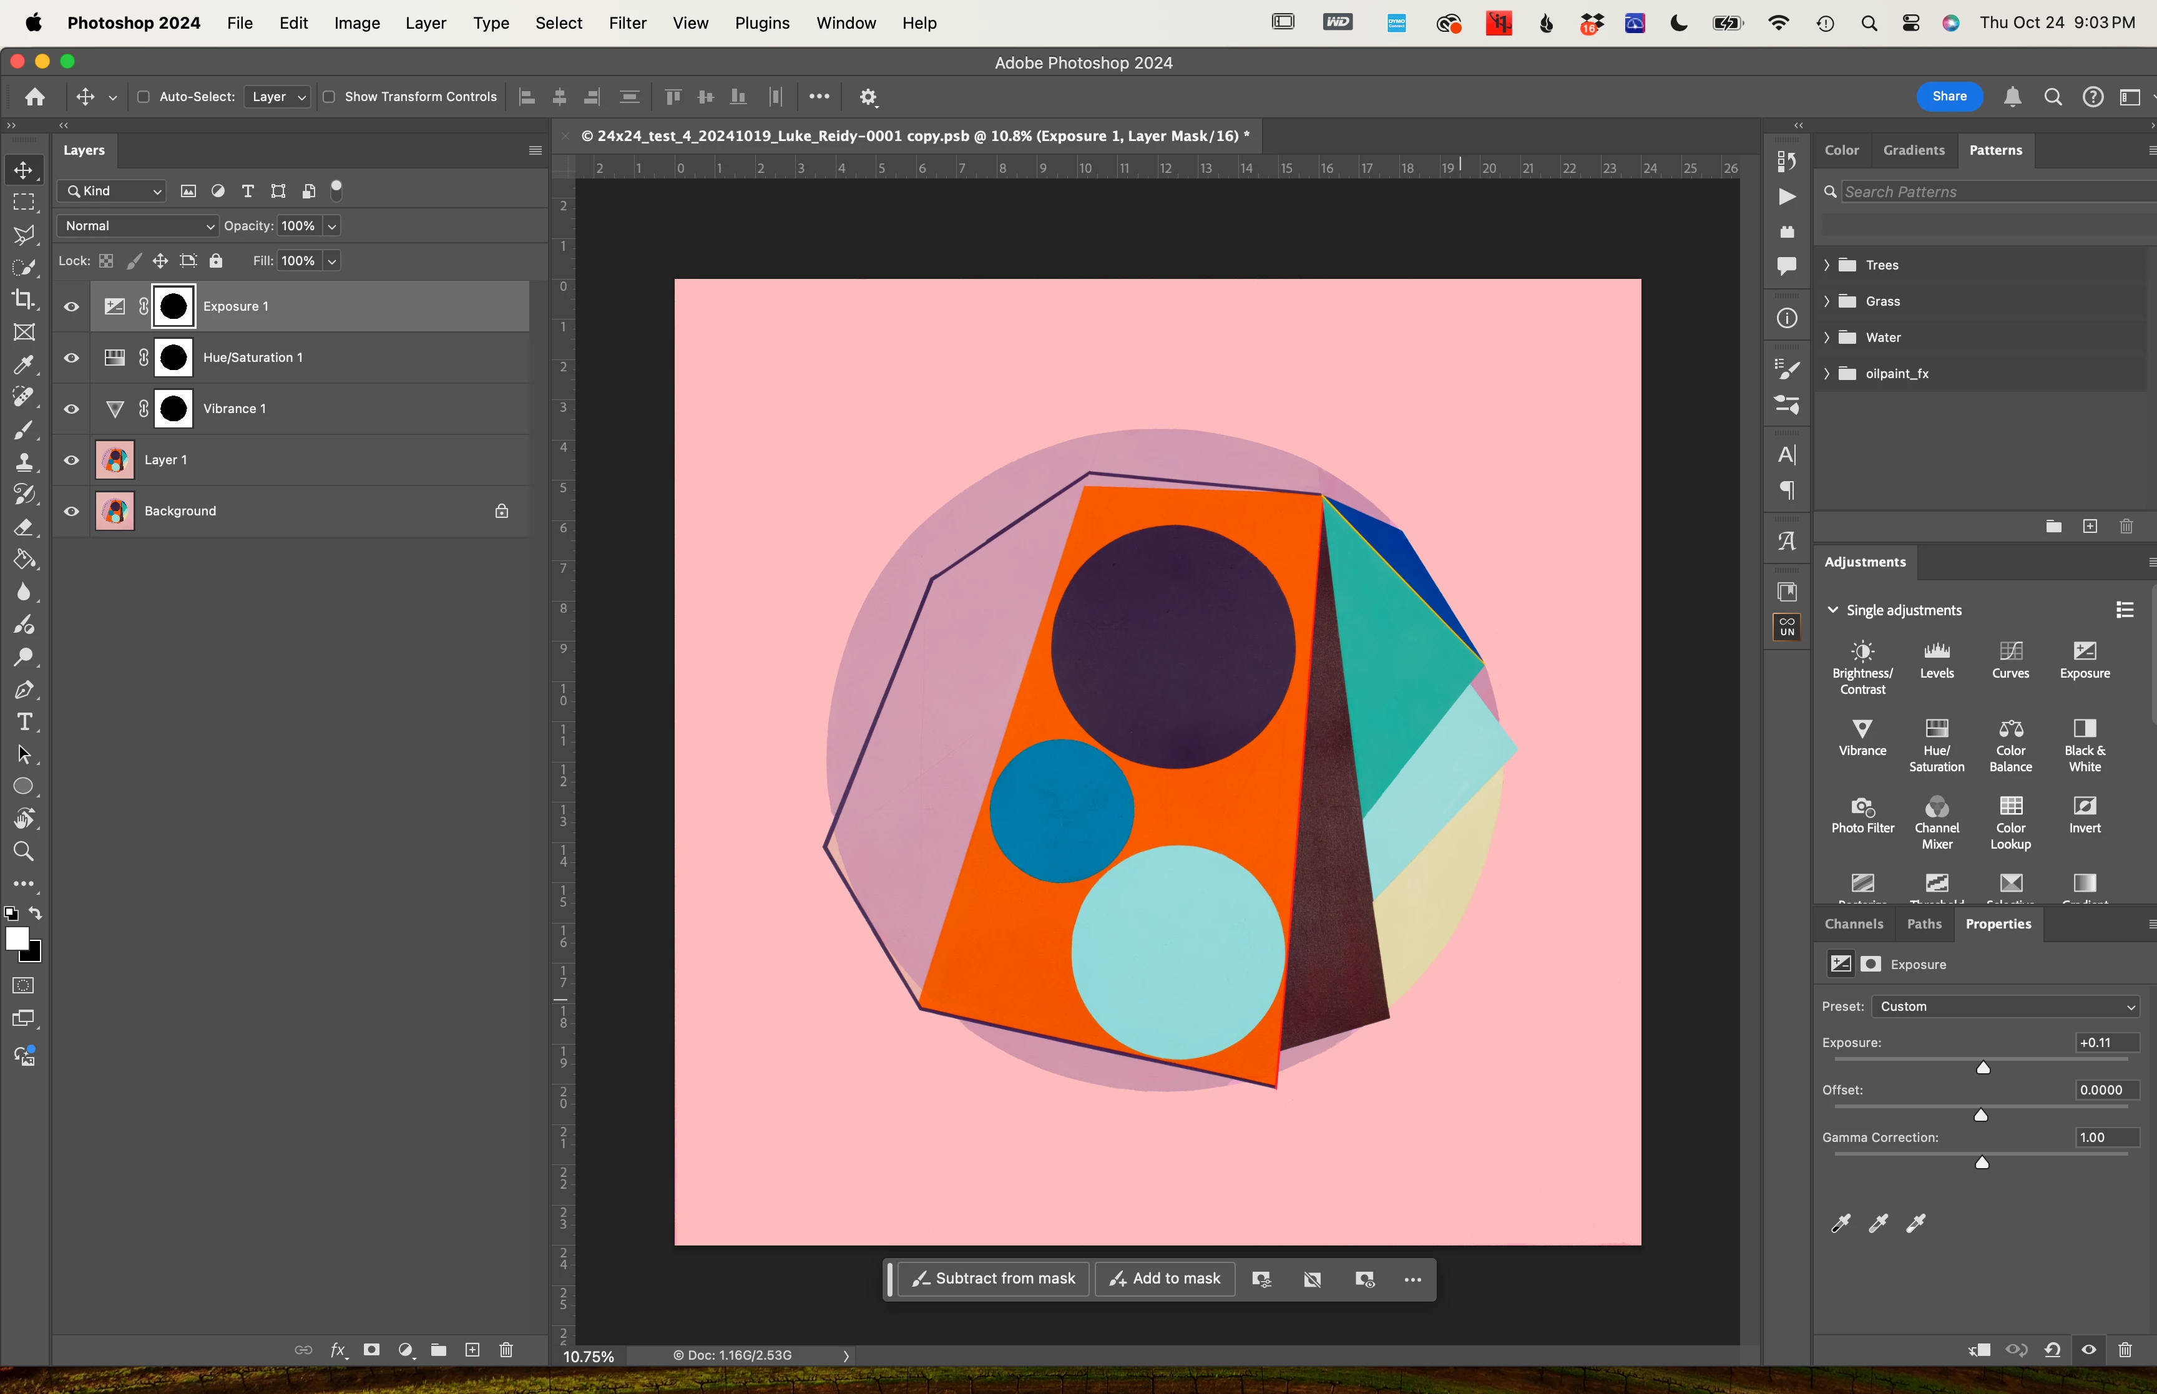This screenshot has height=1394, width=2157.
Task: Click the blue Share button
Action: [x=1948, y=96]
